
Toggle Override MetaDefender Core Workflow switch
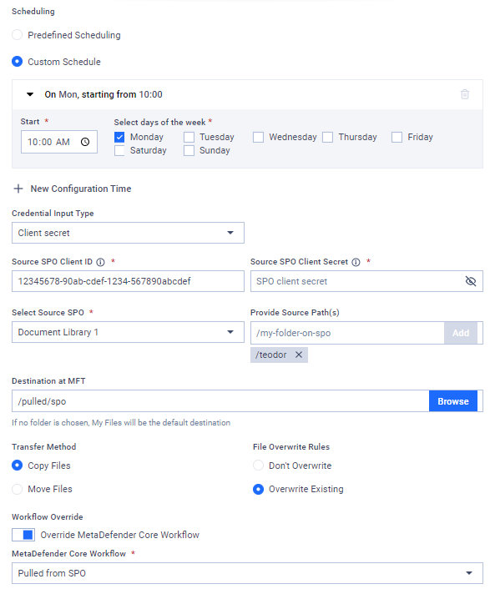coord(23,535)
